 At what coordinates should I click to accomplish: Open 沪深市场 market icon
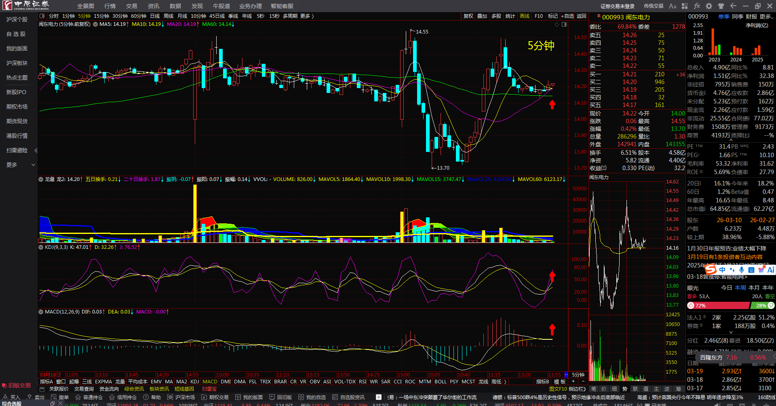[x=170, y=397]
